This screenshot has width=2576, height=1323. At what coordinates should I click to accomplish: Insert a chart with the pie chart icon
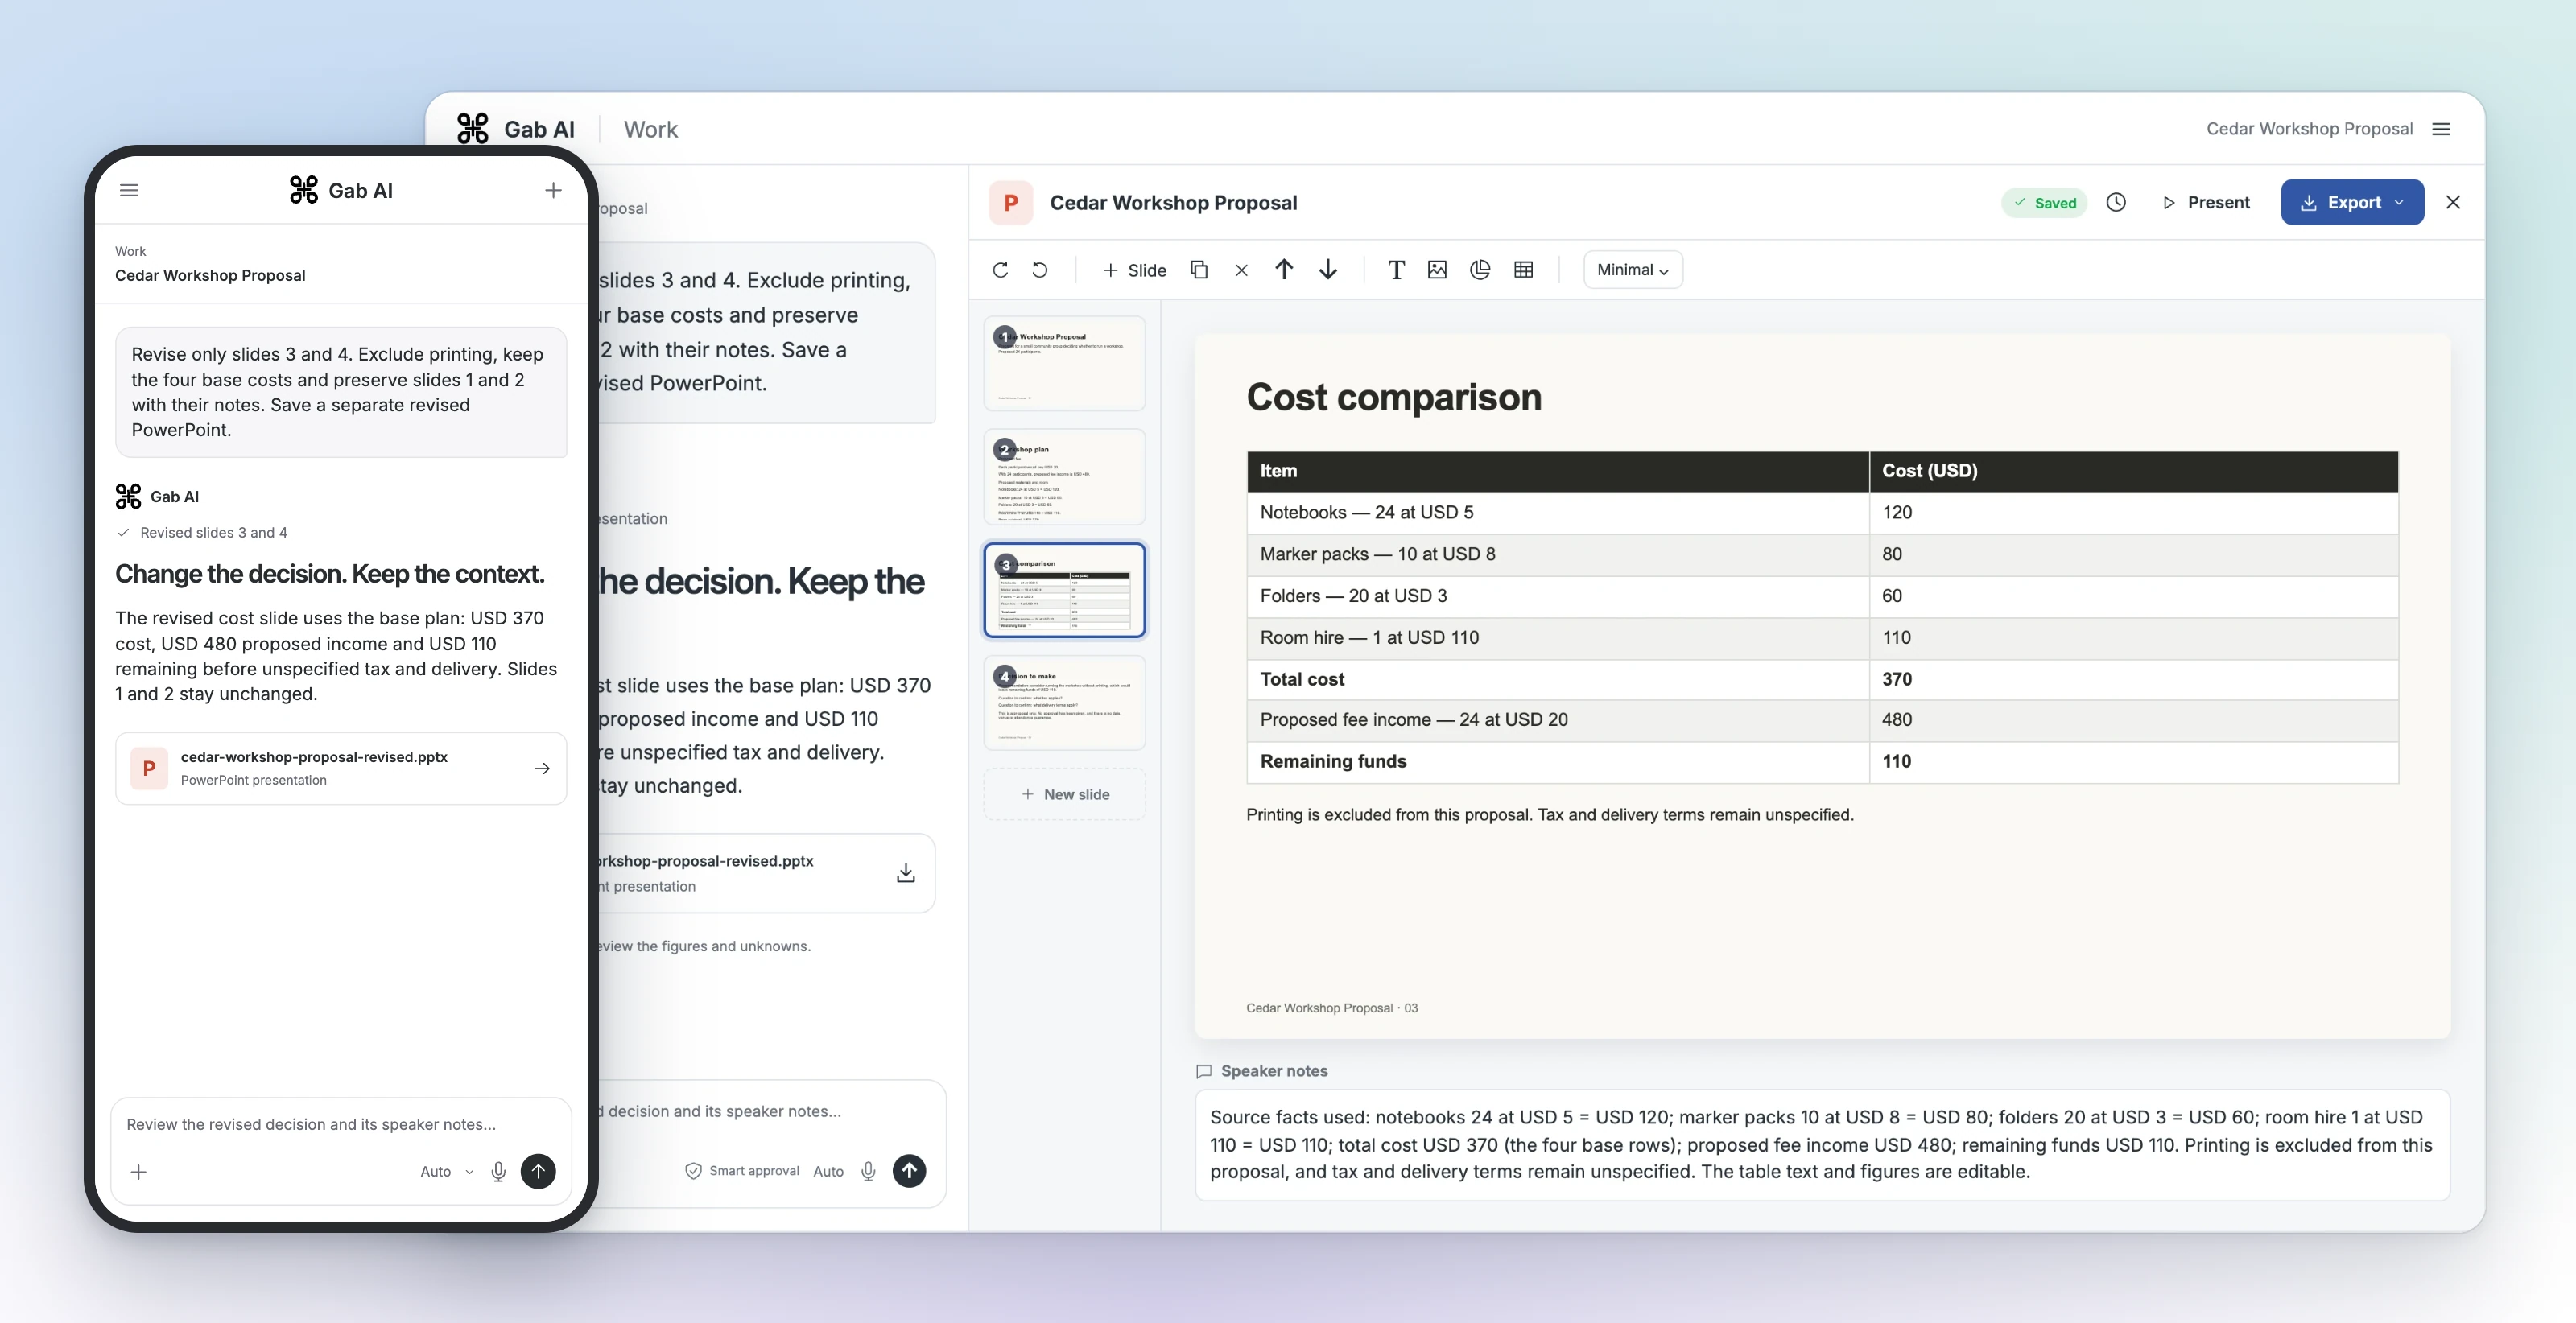1480,270
